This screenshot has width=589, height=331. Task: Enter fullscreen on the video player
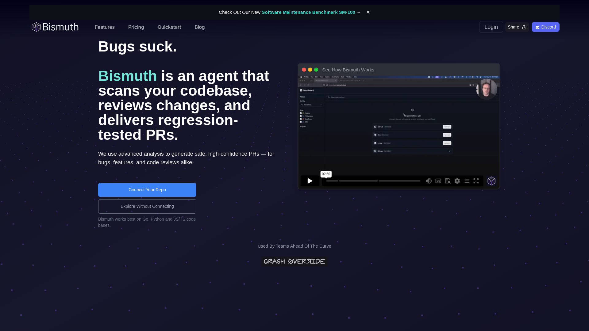pos(476,181)
